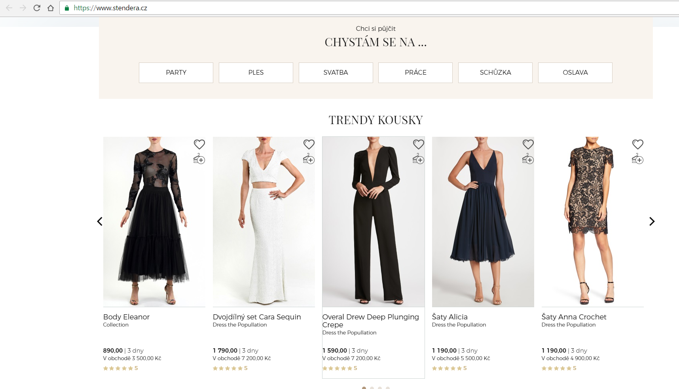The width and height of the screenshot is (679, 389).
Task: Click hanger plus icon on Šaty Anna Crochet
Action: click(x=637, y=159)
